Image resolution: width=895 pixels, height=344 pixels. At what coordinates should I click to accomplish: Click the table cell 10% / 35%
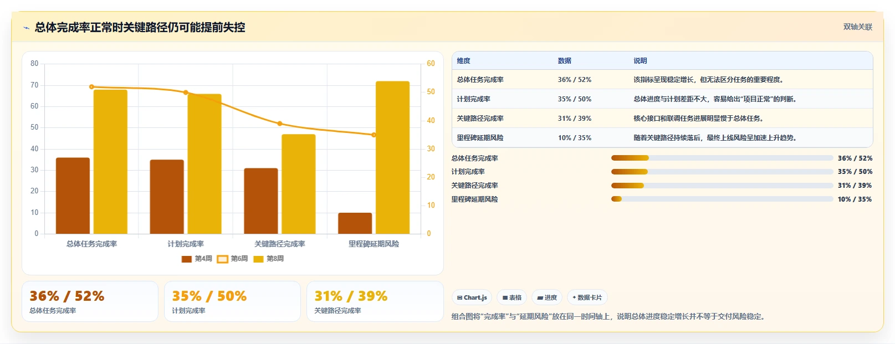click(x=575, y=138)
